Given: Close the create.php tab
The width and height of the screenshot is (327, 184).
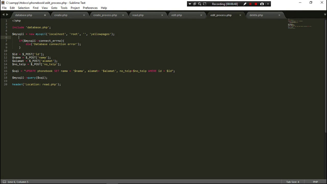Looking at the screenshot, I should [x=84, y=15].
